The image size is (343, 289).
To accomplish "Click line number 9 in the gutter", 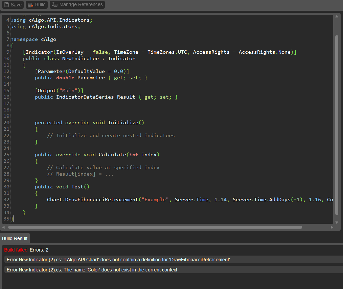I will click(x=8, y=52).
